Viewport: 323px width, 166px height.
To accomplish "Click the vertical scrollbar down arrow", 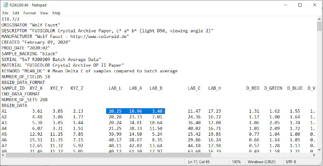I will pyautogui.click(x=319, y=148).
